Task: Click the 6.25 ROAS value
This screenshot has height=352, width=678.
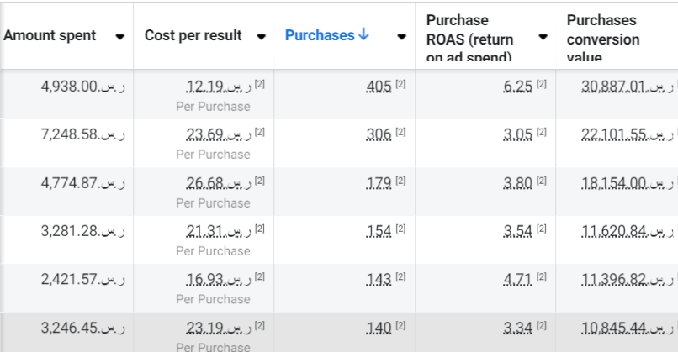Action: click(x=517, y=86)
